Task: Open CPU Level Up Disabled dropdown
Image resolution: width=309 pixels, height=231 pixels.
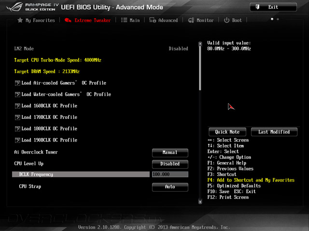Action: point(170,164)
